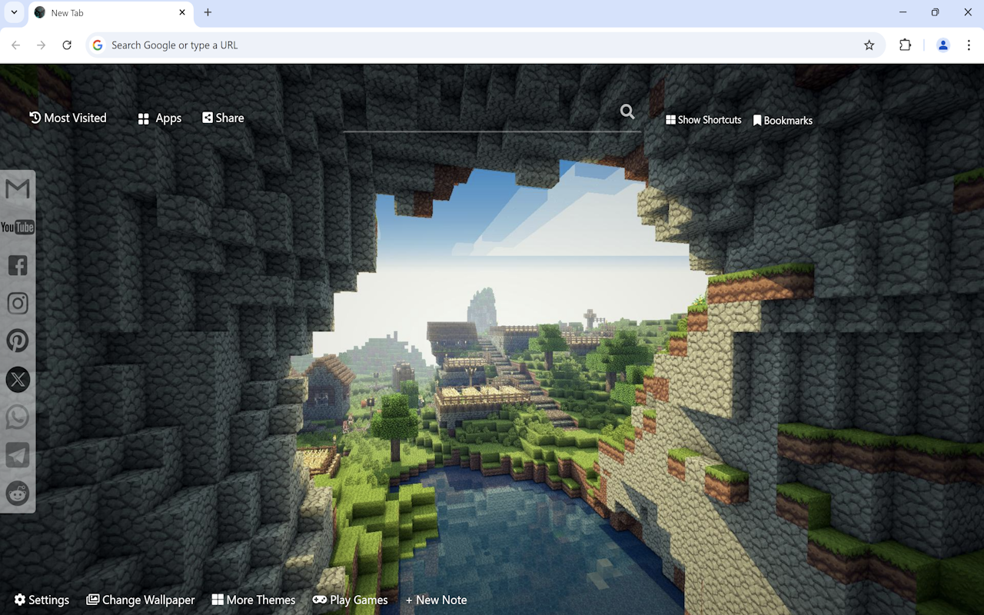Open WhatsApp from the sidebar
Screen dimensions: 984x615
(17, 417)
